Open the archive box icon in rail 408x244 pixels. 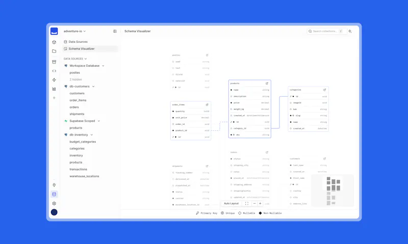[x=54, y=62]
